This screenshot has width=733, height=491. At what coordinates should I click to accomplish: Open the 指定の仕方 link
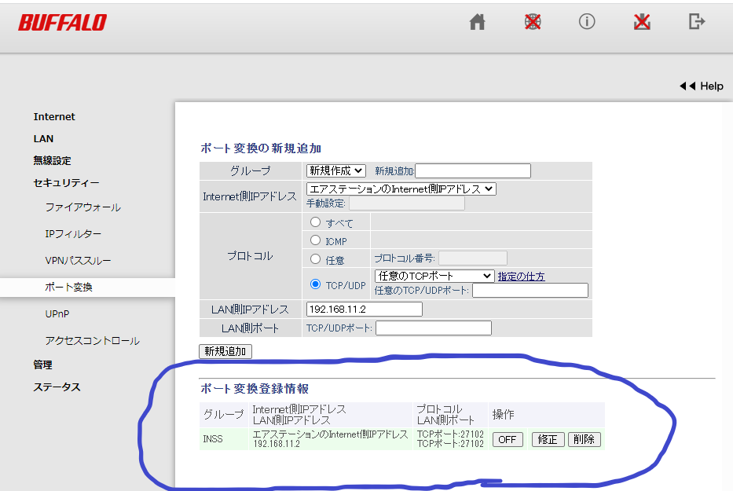coord(521,277)
